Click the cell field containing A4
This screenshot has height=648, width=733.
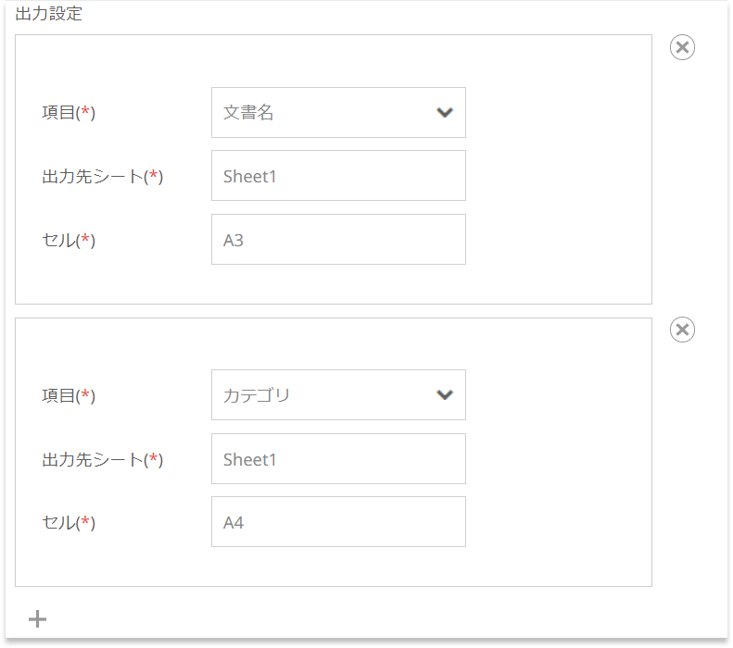pos(338,522)
